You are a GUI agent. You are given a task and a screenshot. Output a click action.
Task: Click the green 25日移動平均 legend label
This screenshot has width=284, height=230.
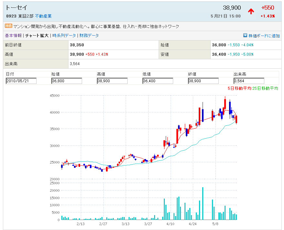265,88
